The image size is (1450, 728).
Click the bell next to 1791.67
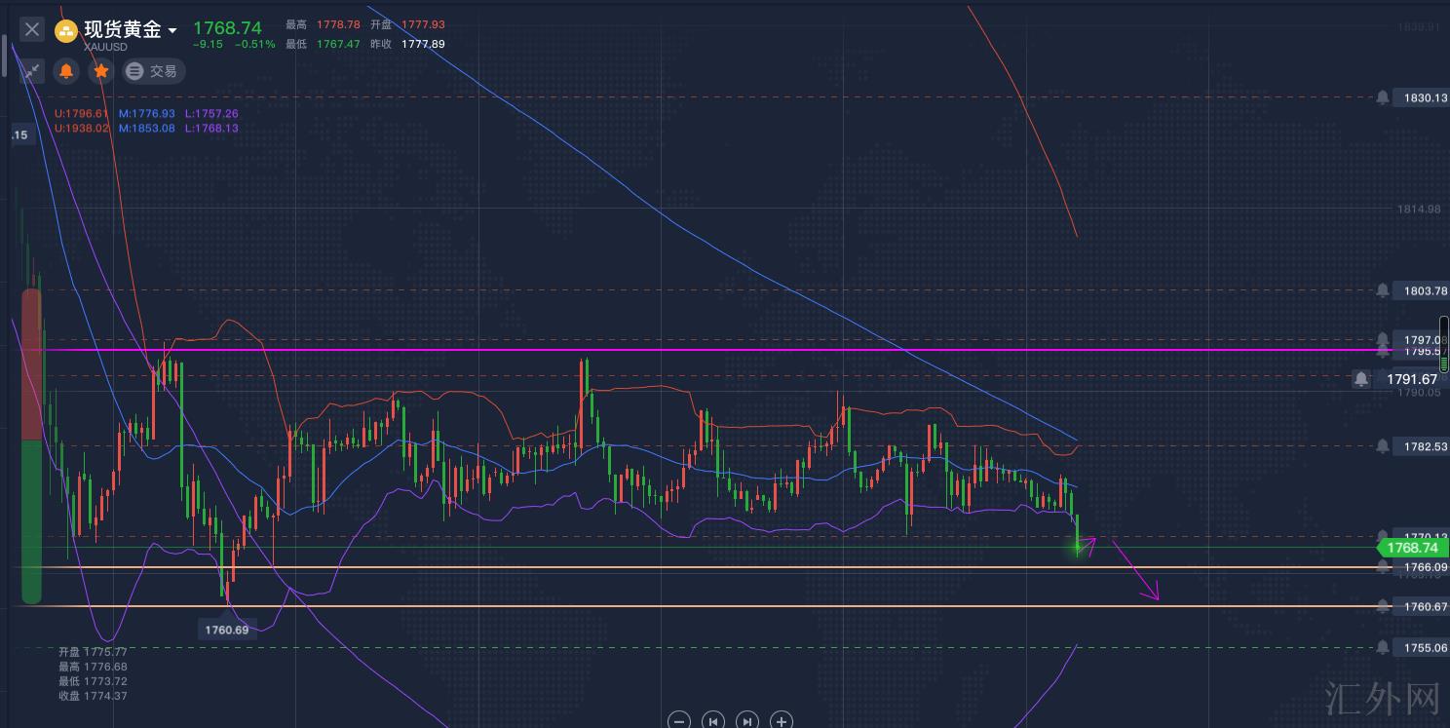(1360, 379)
